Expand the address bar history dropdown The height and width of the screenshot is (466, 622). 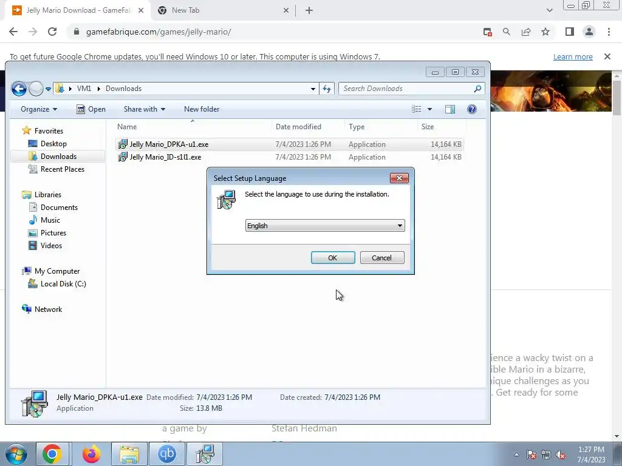pyautogui.click(x=313, y=89)
